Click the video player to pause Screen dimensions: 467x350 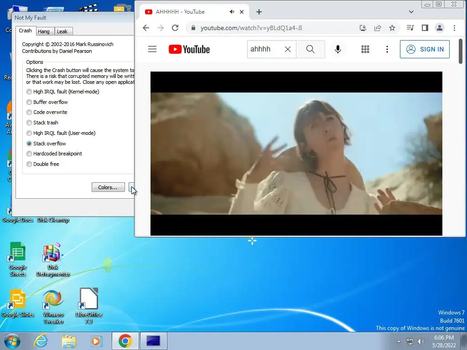(296, 153)
